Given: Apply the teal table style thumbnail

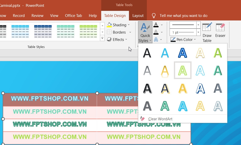Looking at the screenshot, I should 66,31.
